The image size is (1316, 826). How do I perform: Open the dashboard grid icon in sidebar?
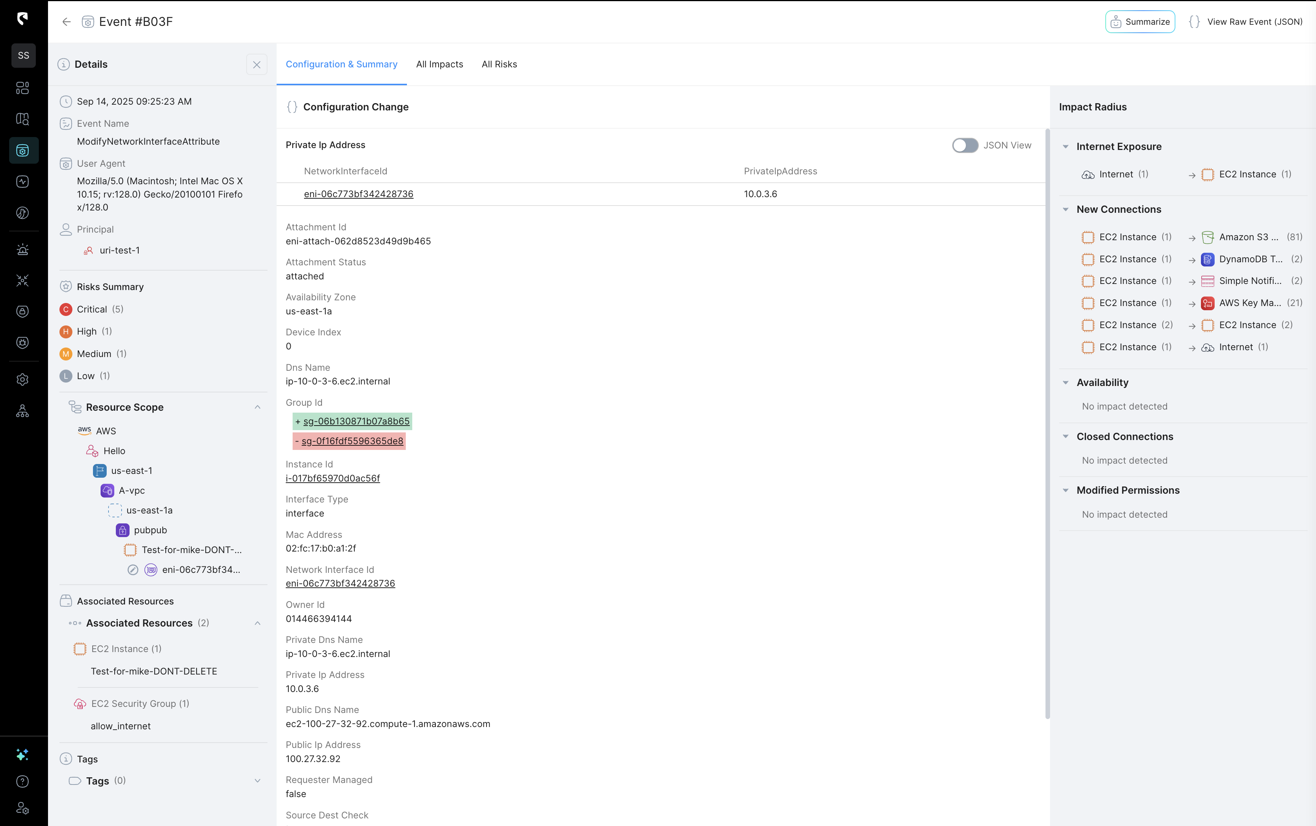pyautogui.click(x=22, y=88)
